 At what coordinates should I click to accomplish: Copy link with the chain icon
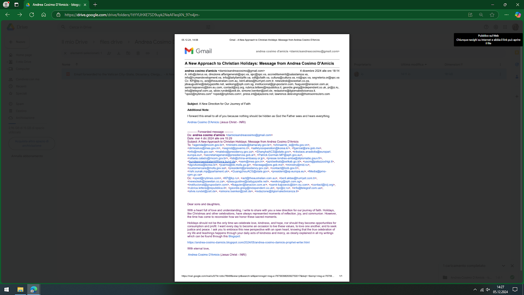(147, 53)
